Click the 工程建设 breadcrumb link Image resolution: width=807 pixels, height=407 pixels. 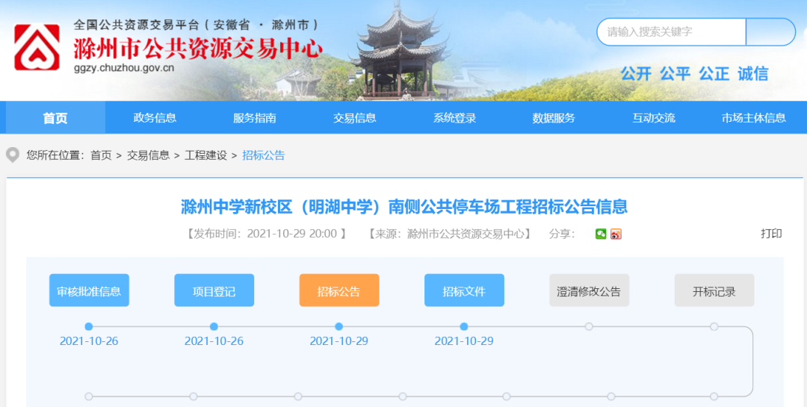(205, 155)
